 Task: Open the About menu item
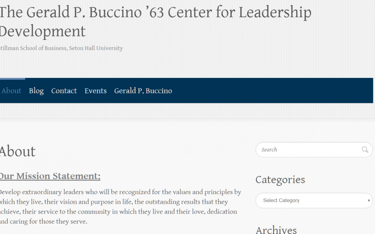[11, 91]
